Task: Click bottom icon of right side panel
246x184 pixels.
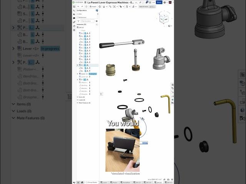Action: coord(173,103)
